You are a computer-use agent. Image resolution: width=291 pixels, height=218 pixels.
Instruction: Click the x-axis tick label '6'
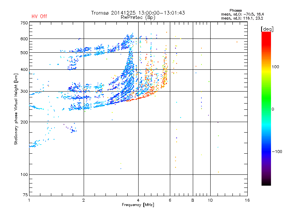(x=170, y=200)
